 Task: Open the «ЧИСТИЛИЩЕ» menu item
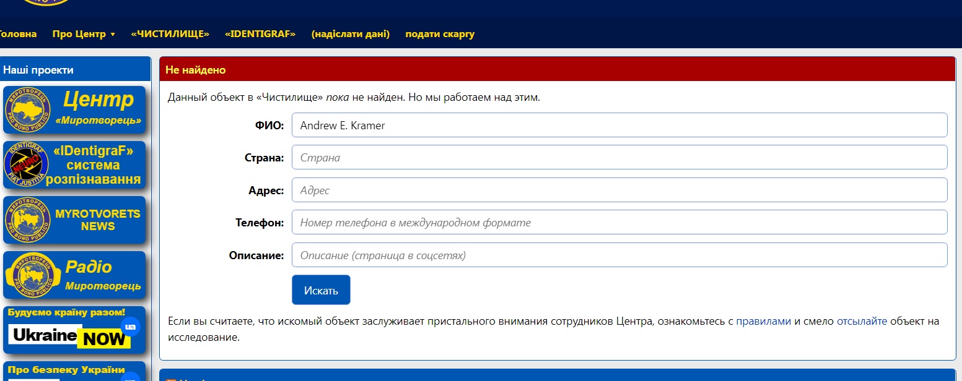(x=170, y=34)
